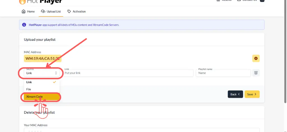Click the Home house icon
Screen dimensions: 287x132
coord(24,11)
